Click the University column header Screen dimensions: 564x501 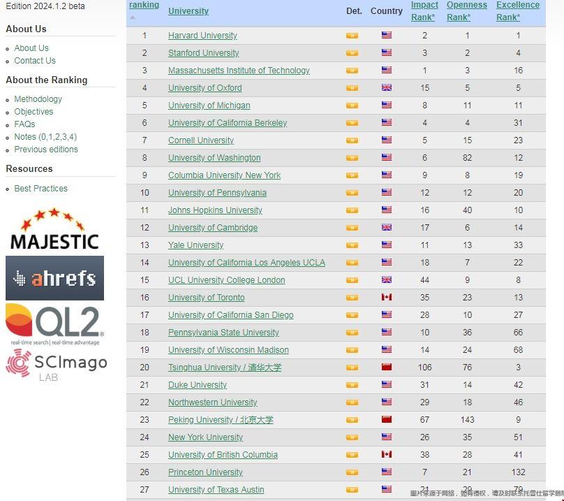coord(188,11)
